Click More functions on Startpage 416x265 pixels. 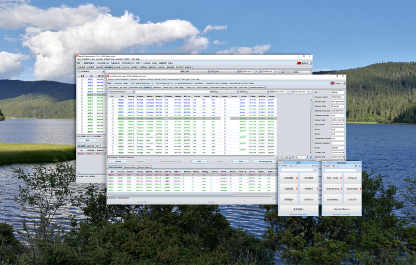[x=342, y=209]
